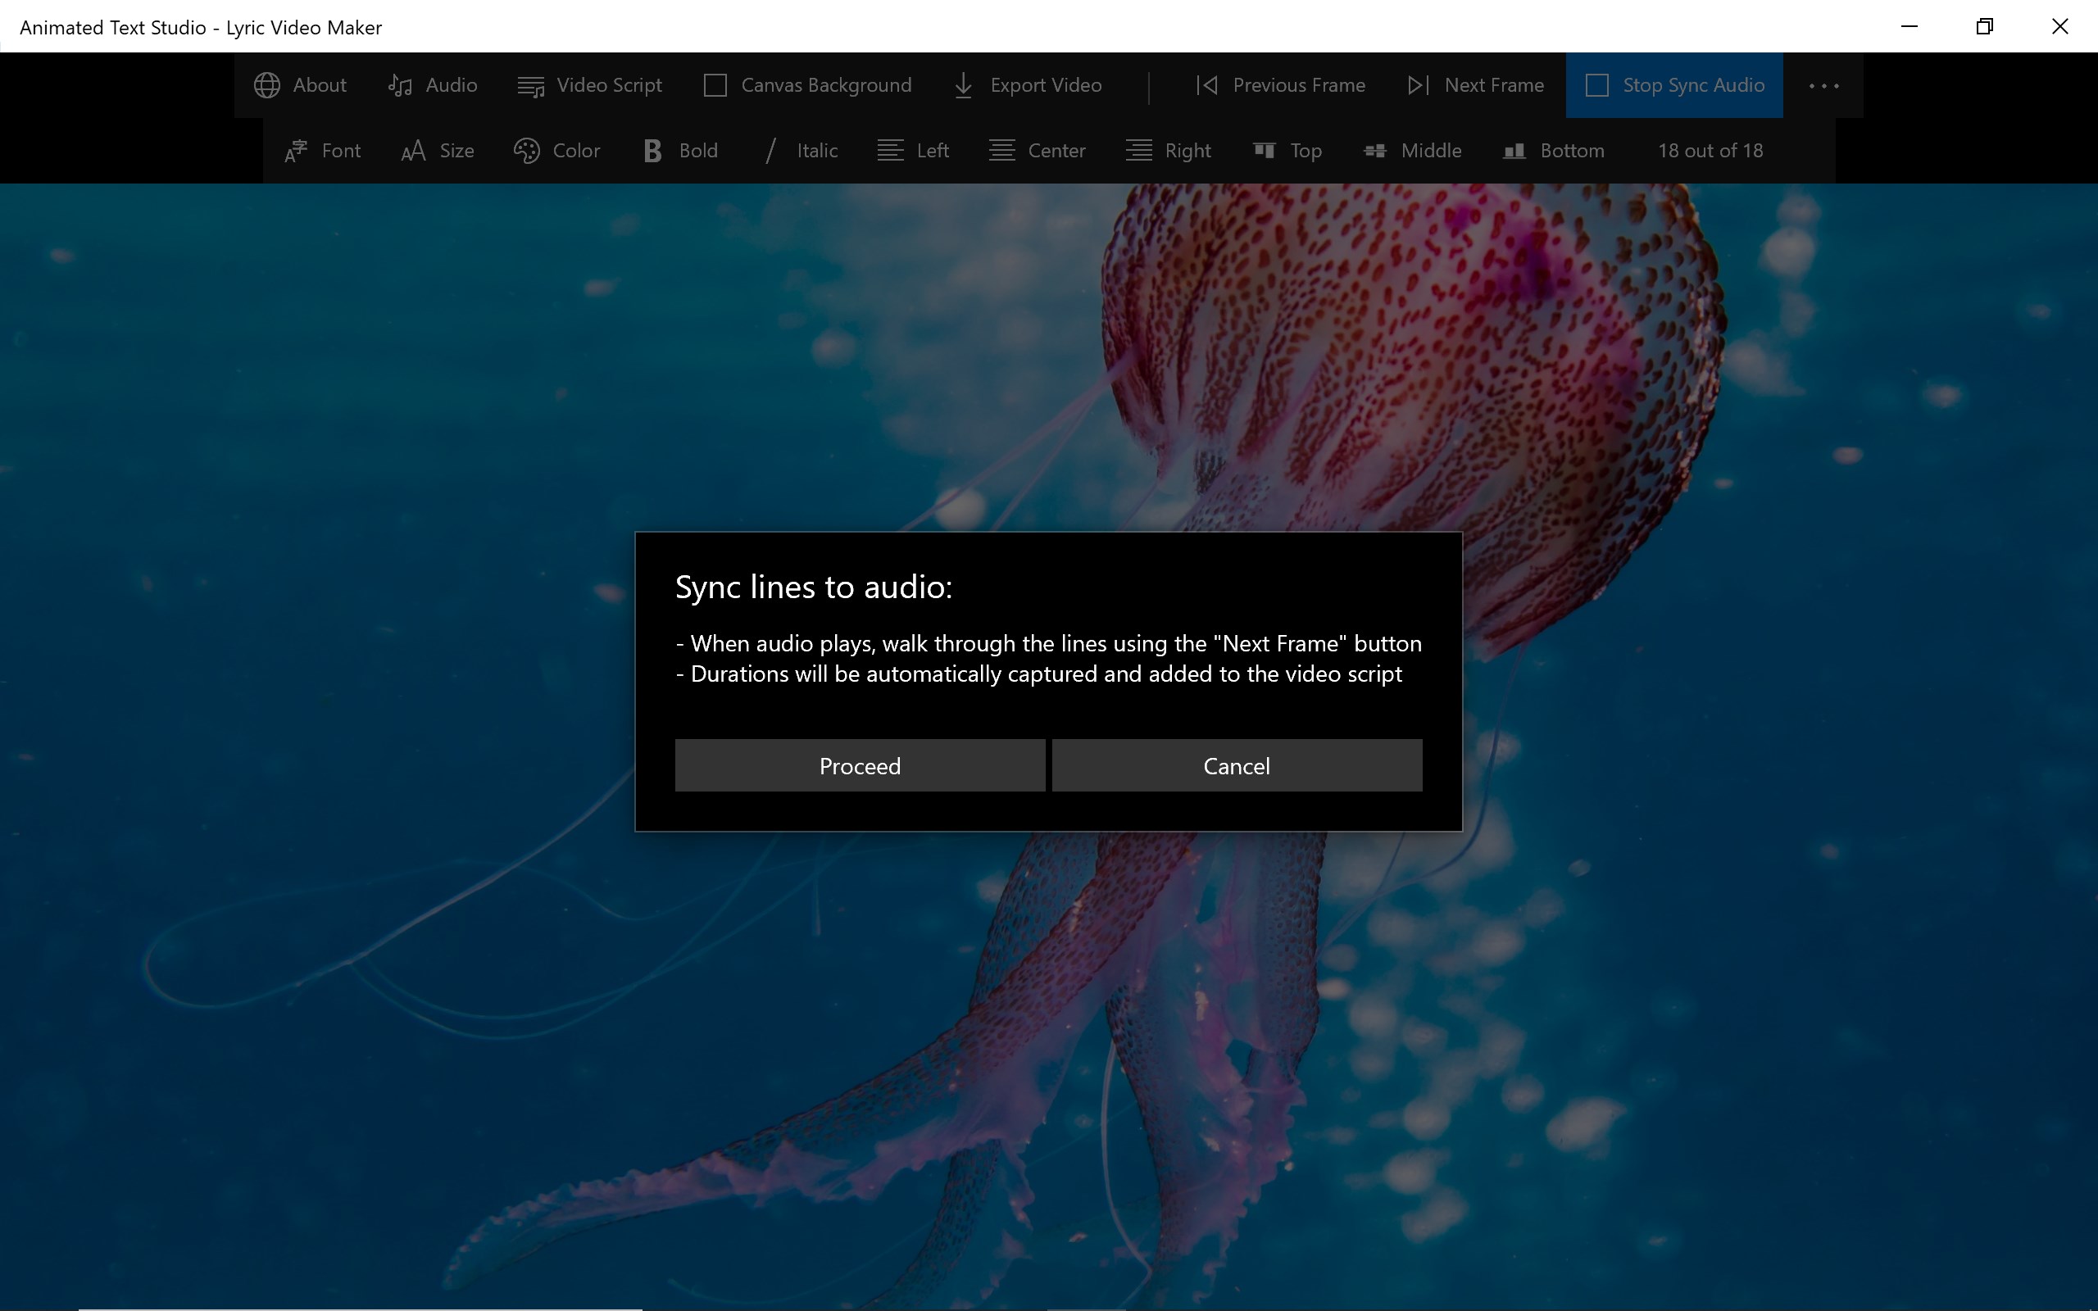
Task: Set vertical alignment to Middle
Action: click(x=1412, y=151)
